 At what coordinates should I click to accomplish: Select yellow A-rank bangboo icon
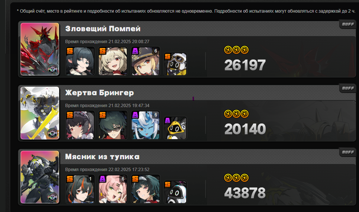[175, 128]
